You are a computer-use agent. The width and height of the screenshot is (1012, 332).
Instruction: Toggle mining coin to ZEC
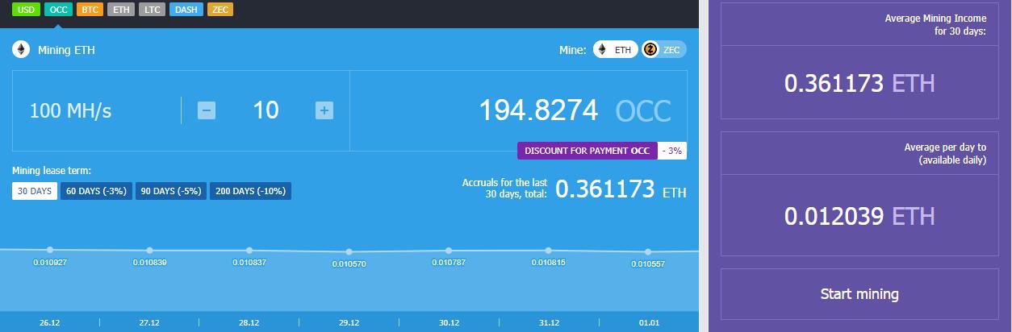(663, 49)
